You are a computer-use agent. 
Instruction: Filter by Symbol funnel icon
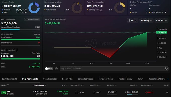8,85
